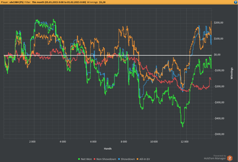Click the green Net Won color swatch
Viewport: 238px width, 162px height.
[79, 159]
